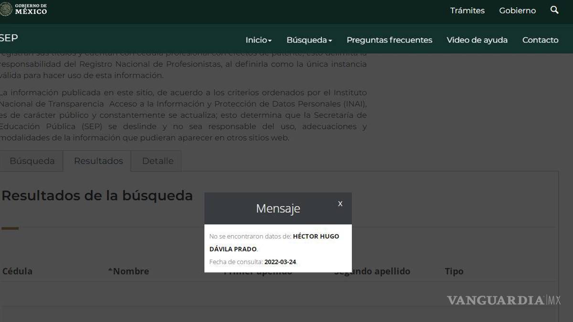Open Preguntas frecuentes page
The image size is (573, 322).
click(389, 40)
